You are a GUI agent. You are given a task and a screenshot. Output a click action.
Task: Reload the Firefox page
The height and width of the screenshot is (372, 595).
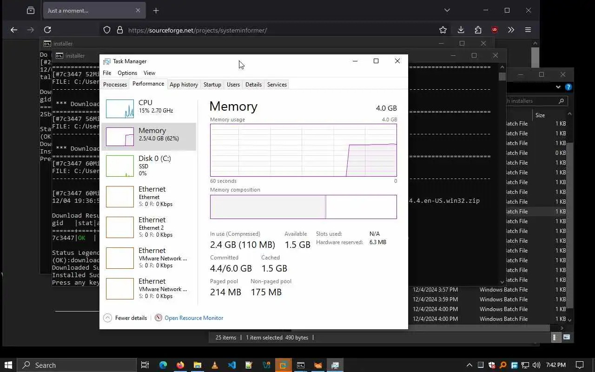(47, 30)
